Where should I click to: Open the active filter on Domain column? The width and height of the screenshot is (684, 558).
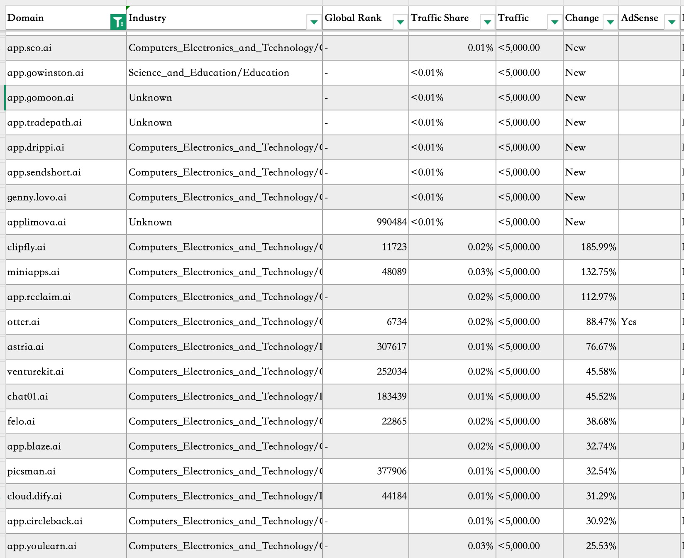(x=118, y=22)
